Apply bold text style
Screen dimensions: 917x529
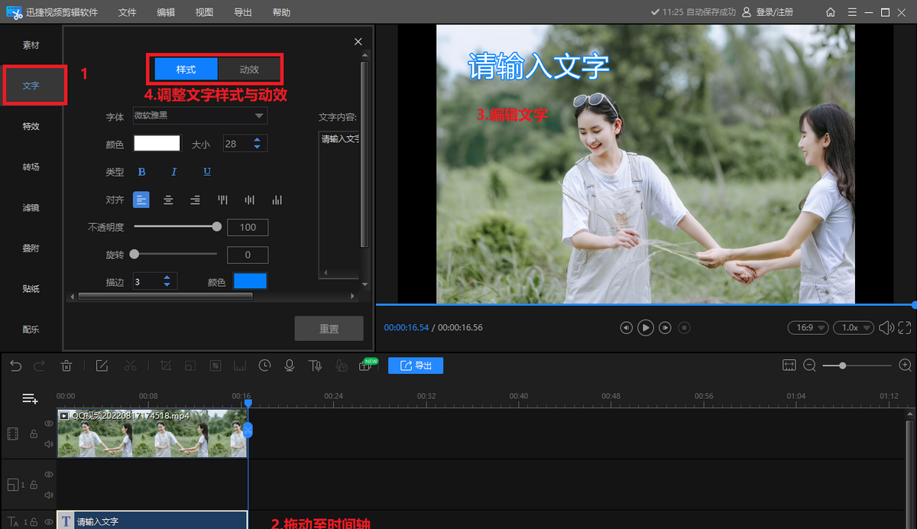tap(141, 172)
